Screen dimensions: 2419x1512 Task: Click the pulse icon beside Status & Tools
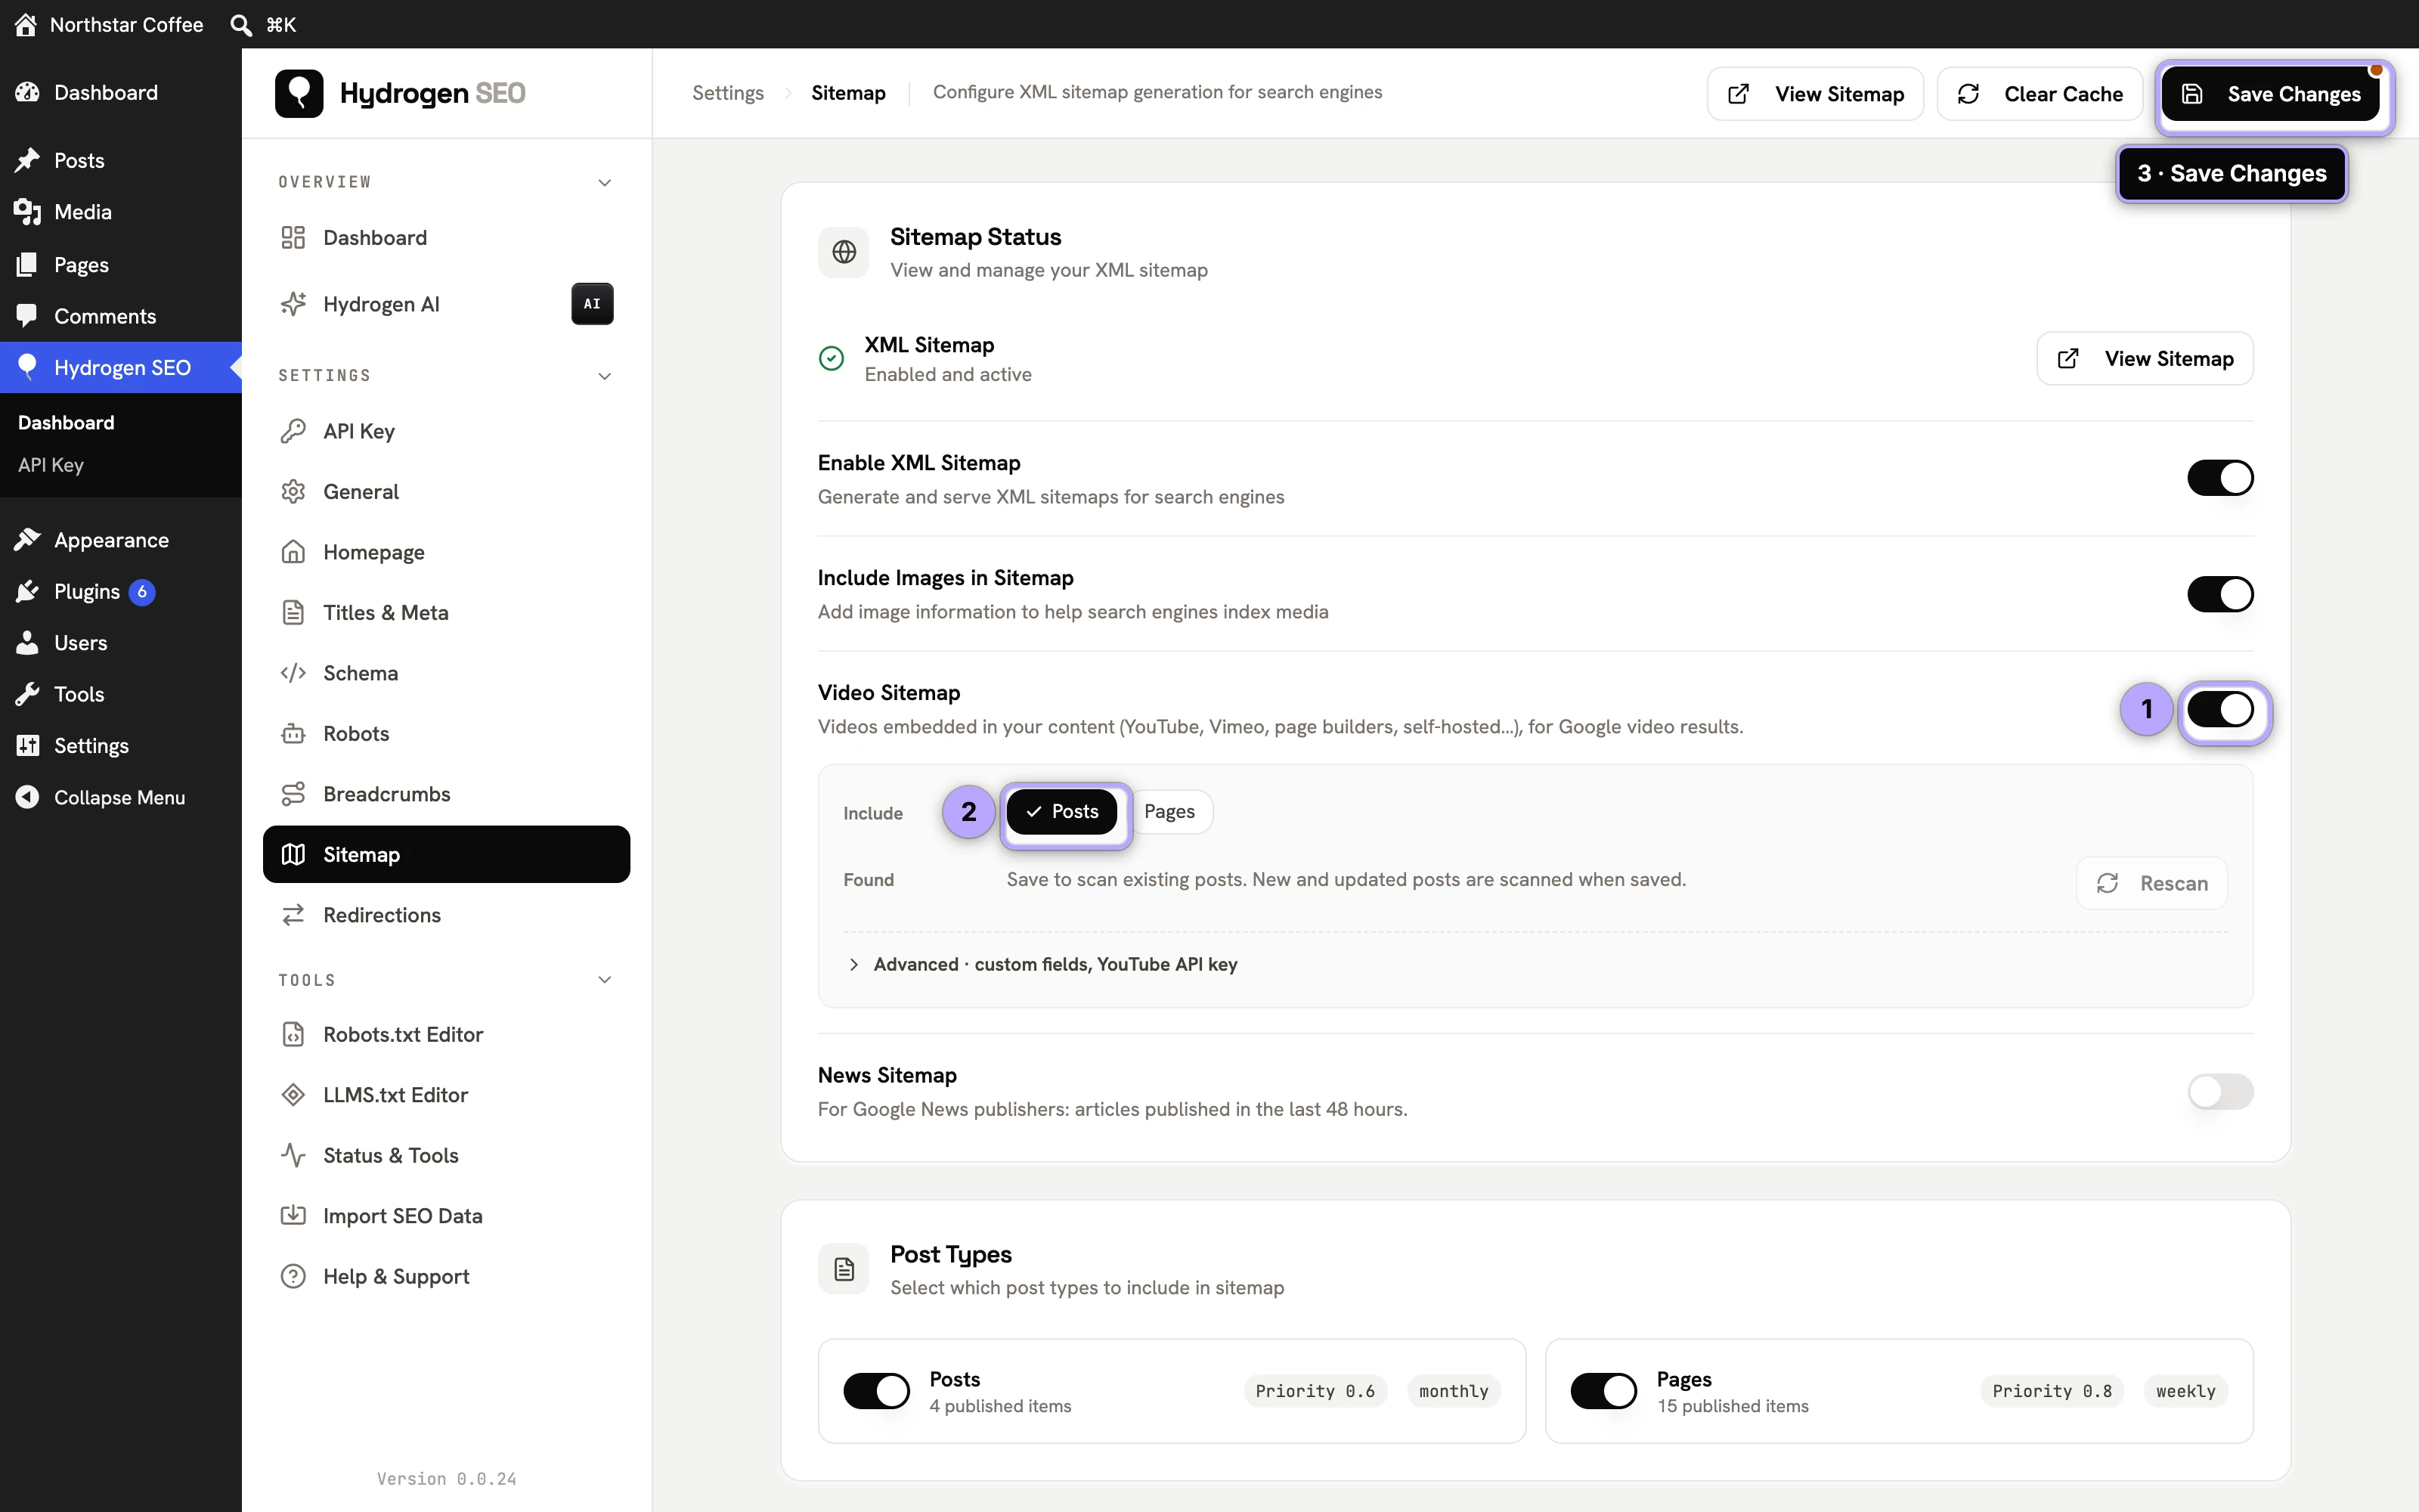[293, 1155]
